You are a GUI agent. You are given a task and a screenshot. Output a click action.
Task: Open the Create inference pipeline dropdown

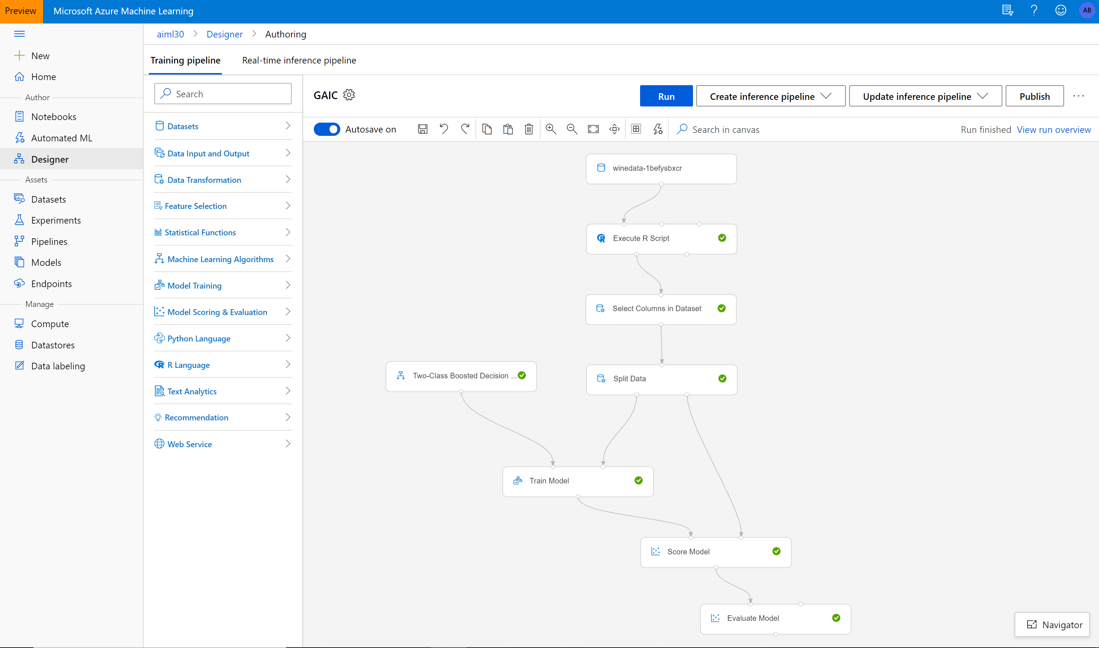coord(827,96)
